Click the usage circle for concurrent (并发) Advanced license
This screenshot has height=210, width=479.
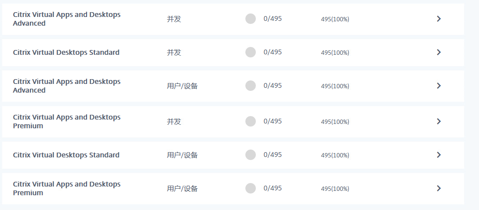[x=251, y=19]
